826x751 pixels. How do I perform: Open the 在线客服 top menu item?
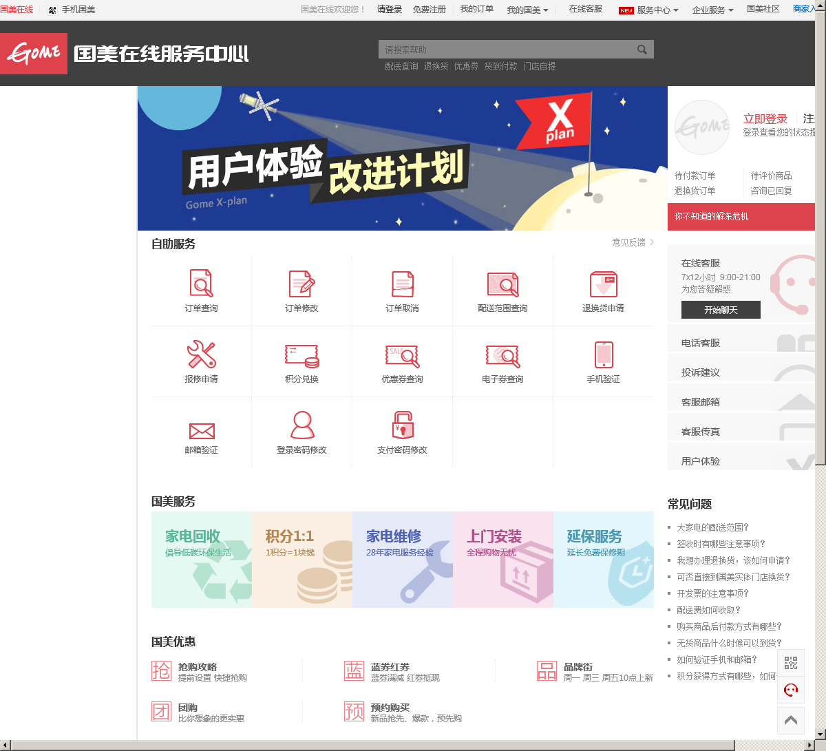click(x=585, y=9)
